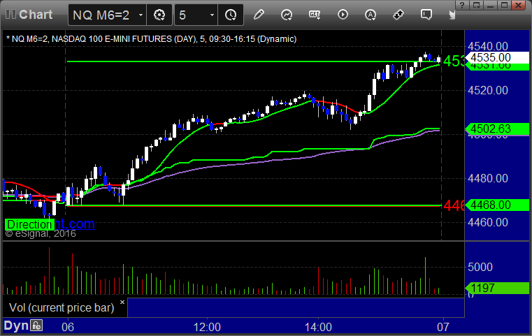This screenshot has width=532, height=336.
Task: Close the Vol study panel with the x
Action: pos(122,302)
